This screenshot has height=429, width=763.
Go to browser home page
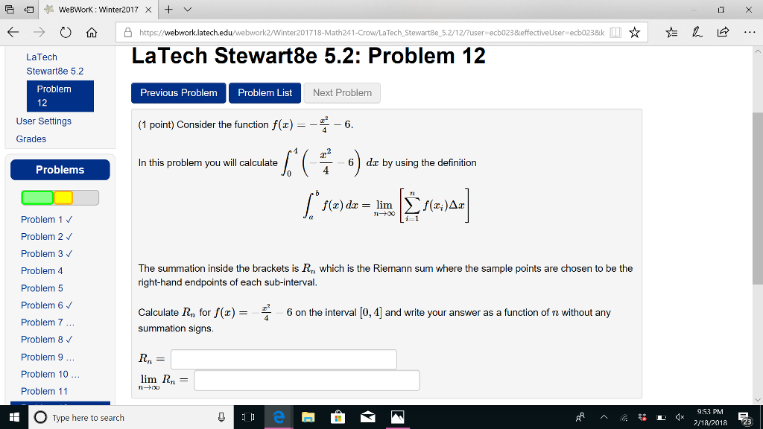92,33
